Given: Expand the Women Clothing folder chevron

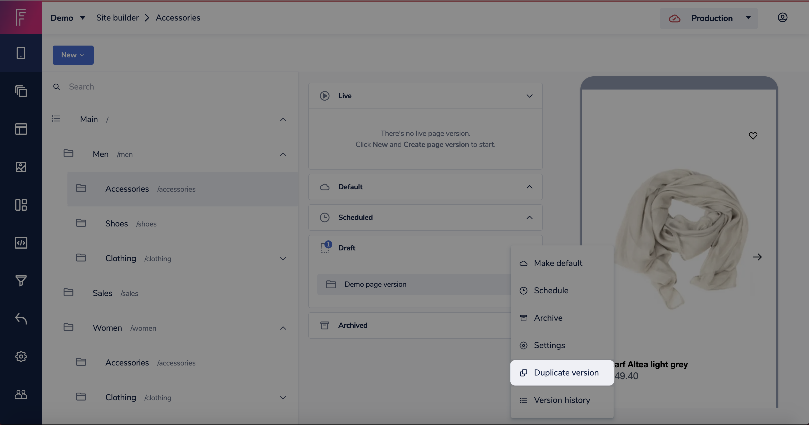Looking at the screenshot, I should (283, 398).
